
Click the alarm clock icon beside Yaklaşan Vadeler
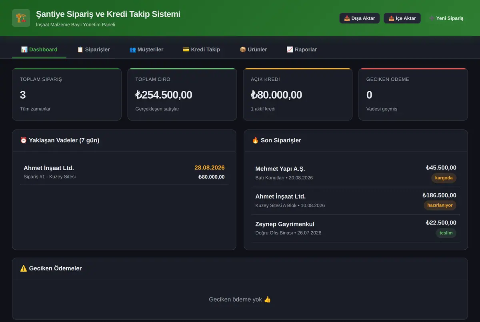coord(24,140)
